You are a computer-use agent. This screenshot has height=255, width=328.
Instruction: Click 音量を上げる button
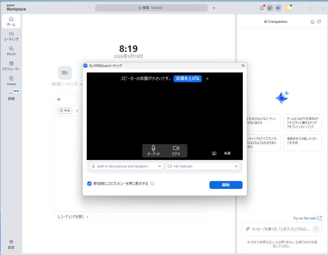coord(187,79)
